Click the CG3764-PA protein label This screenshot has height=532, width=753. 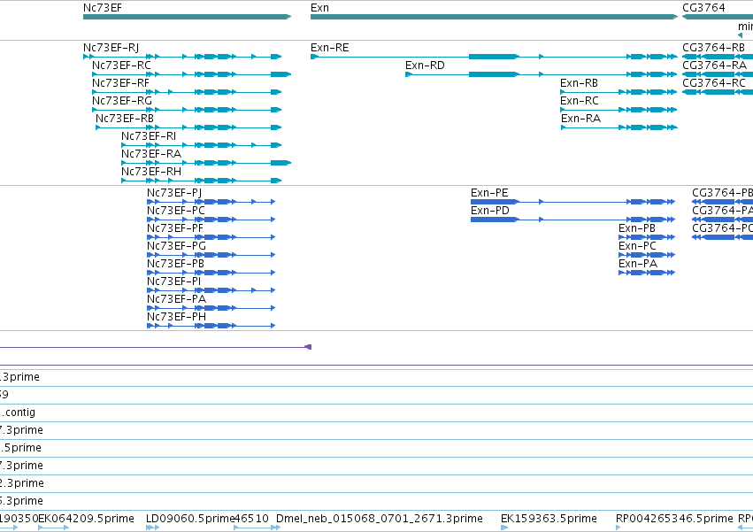pyautogui.click(x=722, y=211)
